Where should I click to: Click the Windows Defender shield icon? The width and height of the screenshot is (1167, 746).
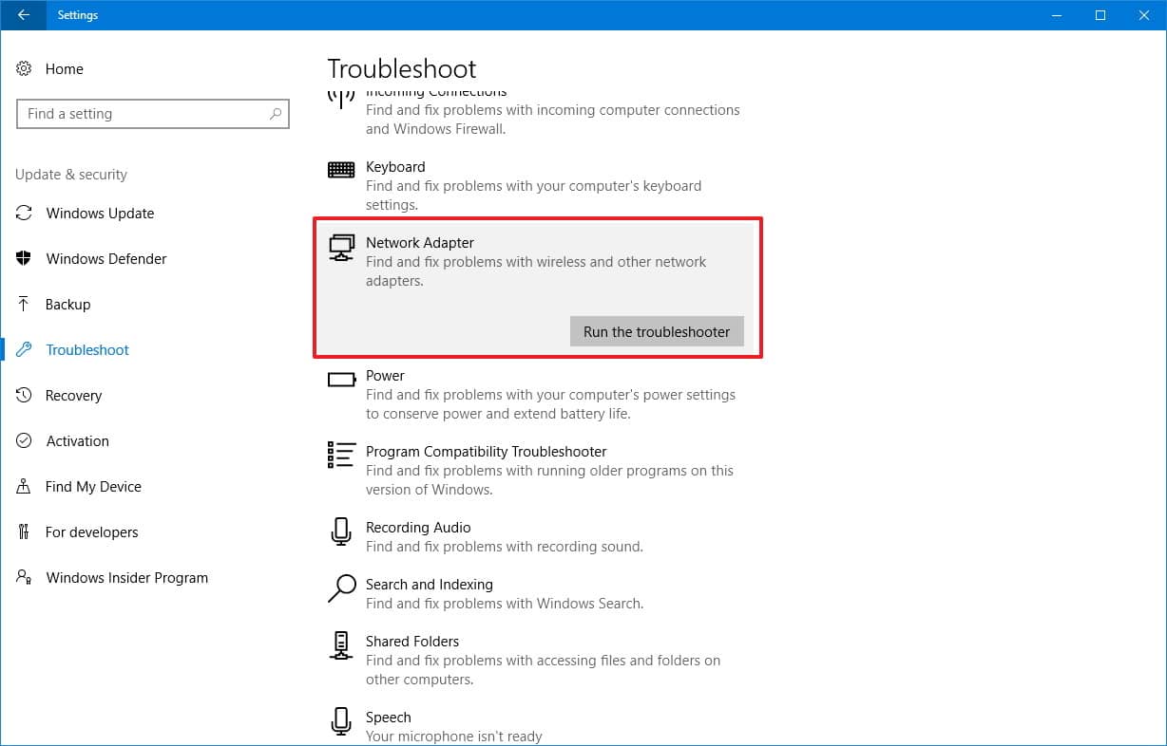(25, 259)
